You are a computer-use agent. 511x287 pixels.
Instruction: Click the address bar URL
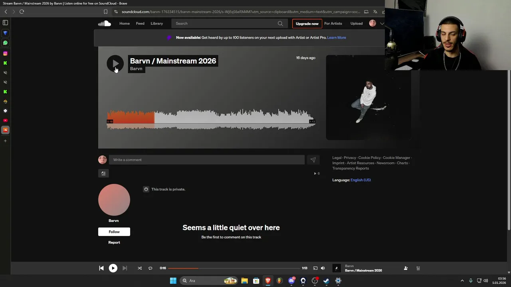pyautogui.click(x=241, y=12)
